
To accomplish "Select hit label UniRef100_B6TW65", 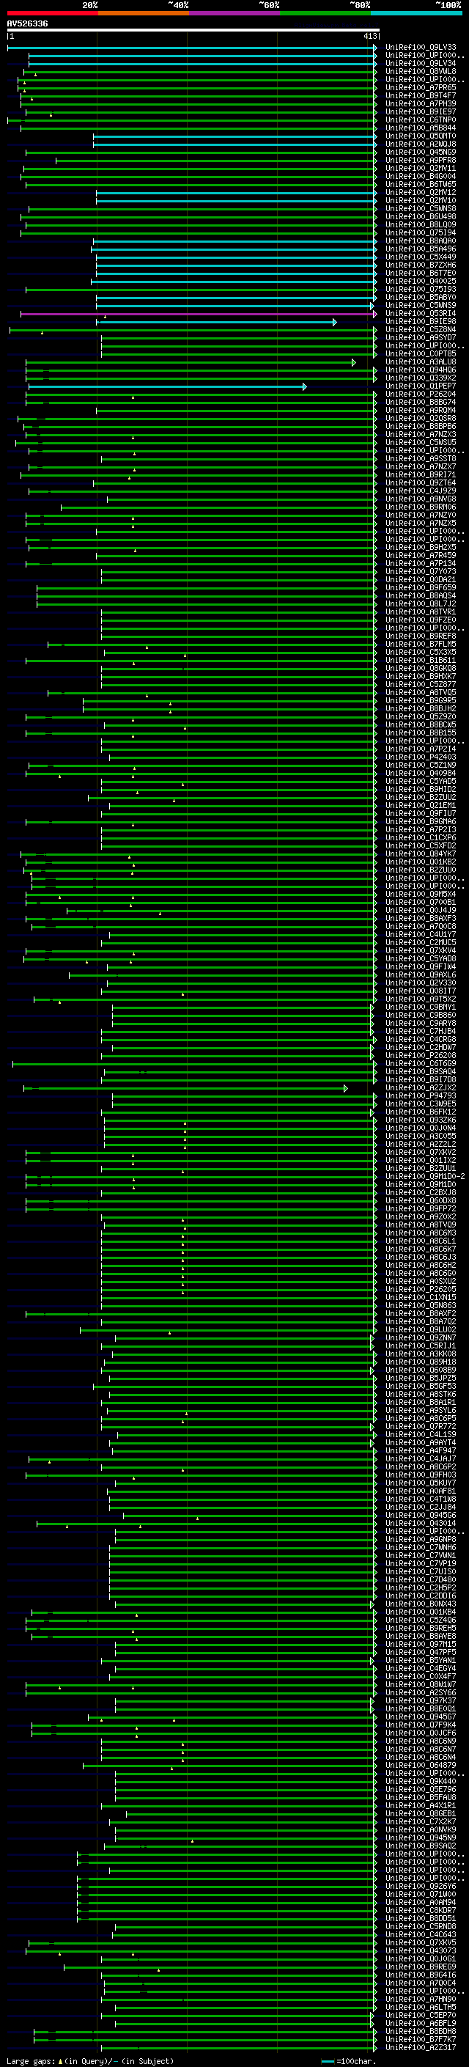I will pos(421,185).
